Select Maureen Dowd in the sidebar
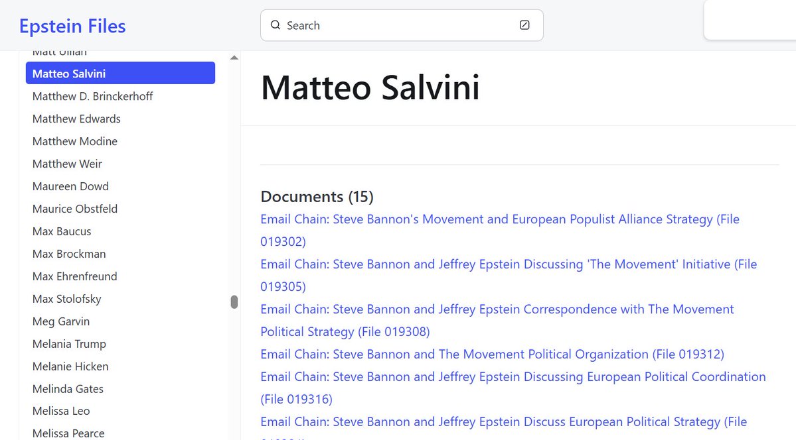Viewport: 796px width, 440px height. point(70,186)
